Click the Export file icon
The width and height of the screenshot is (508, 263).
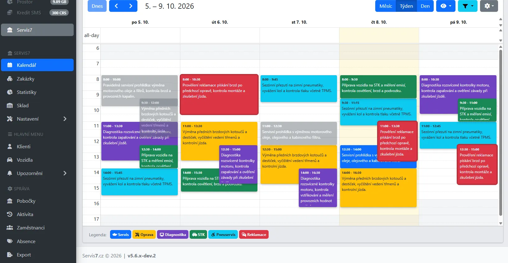pyautogui.click(x=10, y=255)
